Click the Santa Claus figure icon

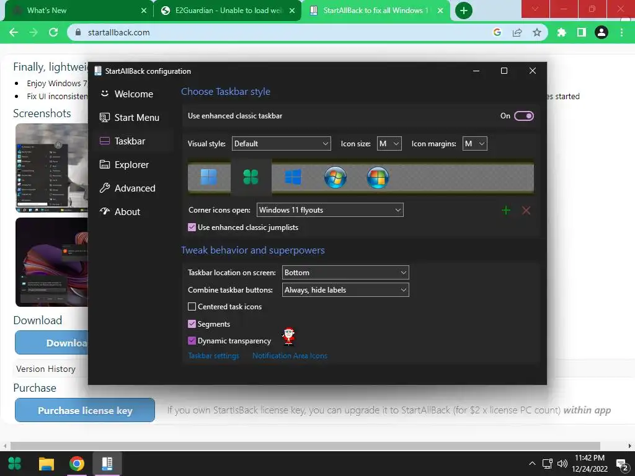click(x=288, y=336)
